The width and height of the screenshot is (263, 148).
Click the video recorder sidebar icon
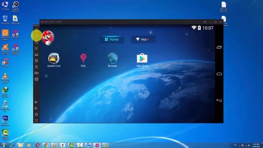37,73
